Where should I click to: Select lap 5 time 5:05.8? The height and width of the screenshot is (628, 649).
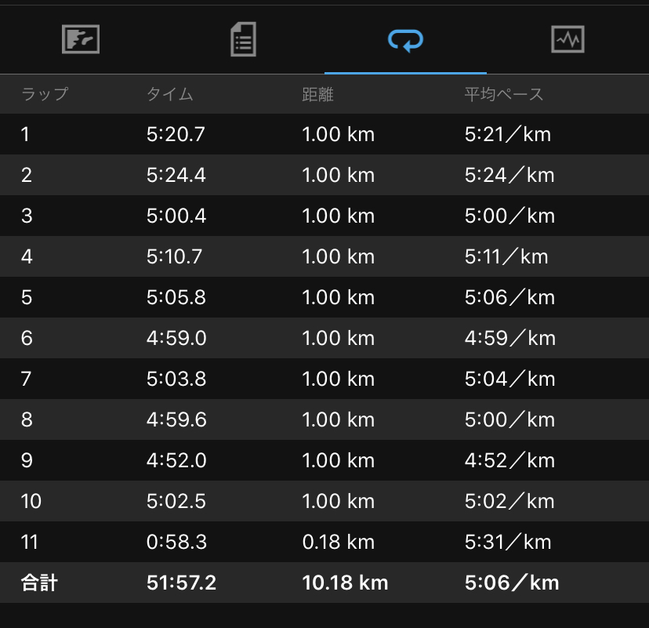[176, 297]
